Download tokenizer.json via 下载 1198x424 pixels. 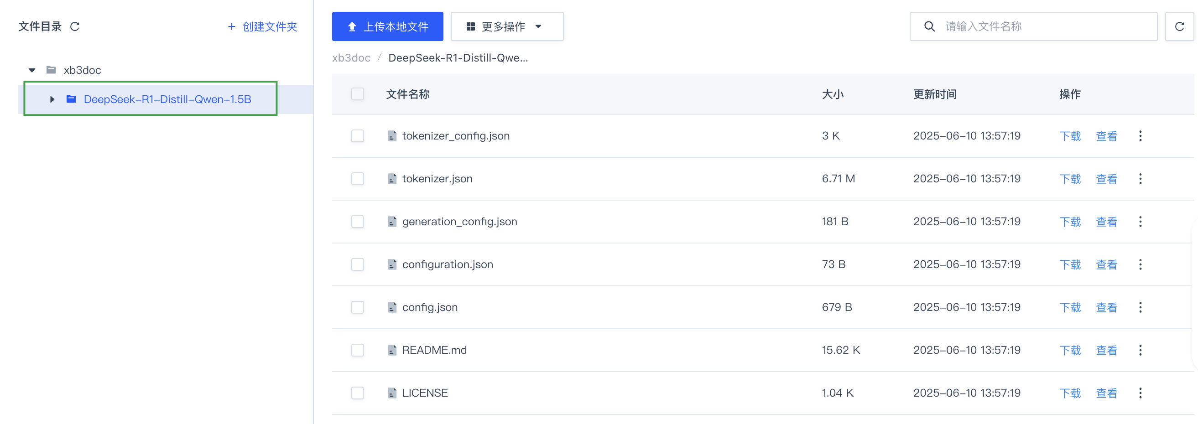pos(1070,179)
